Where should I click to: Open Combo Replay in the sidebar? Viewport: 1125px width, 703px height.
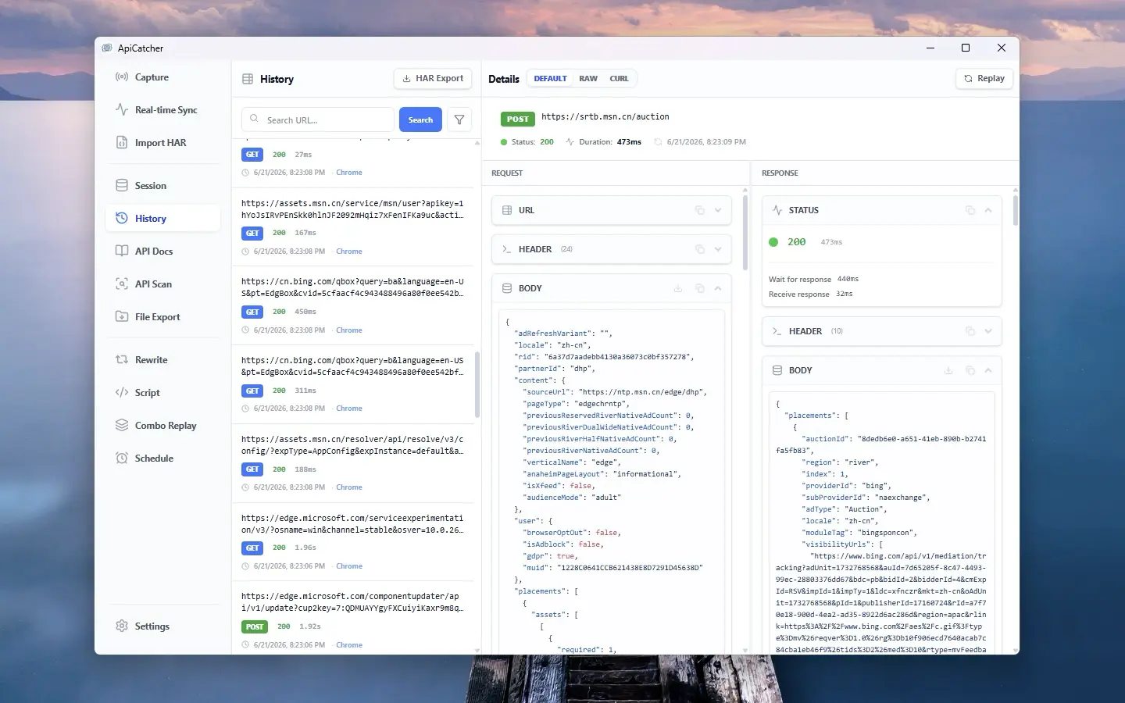(x=162, y=426)
